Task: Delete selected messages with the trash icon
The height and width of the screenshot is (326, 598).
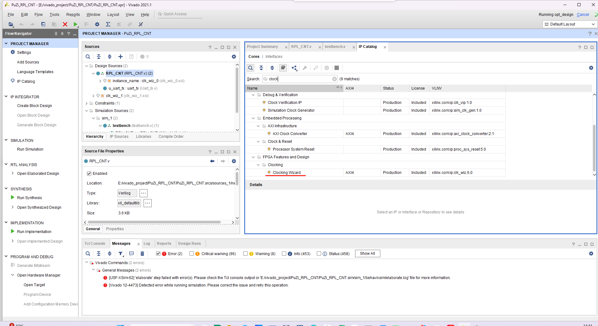Action: point(142,254)
